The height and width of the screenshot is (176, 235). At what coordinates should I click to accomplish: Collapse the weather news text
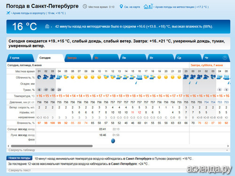[x=20, y=170]
